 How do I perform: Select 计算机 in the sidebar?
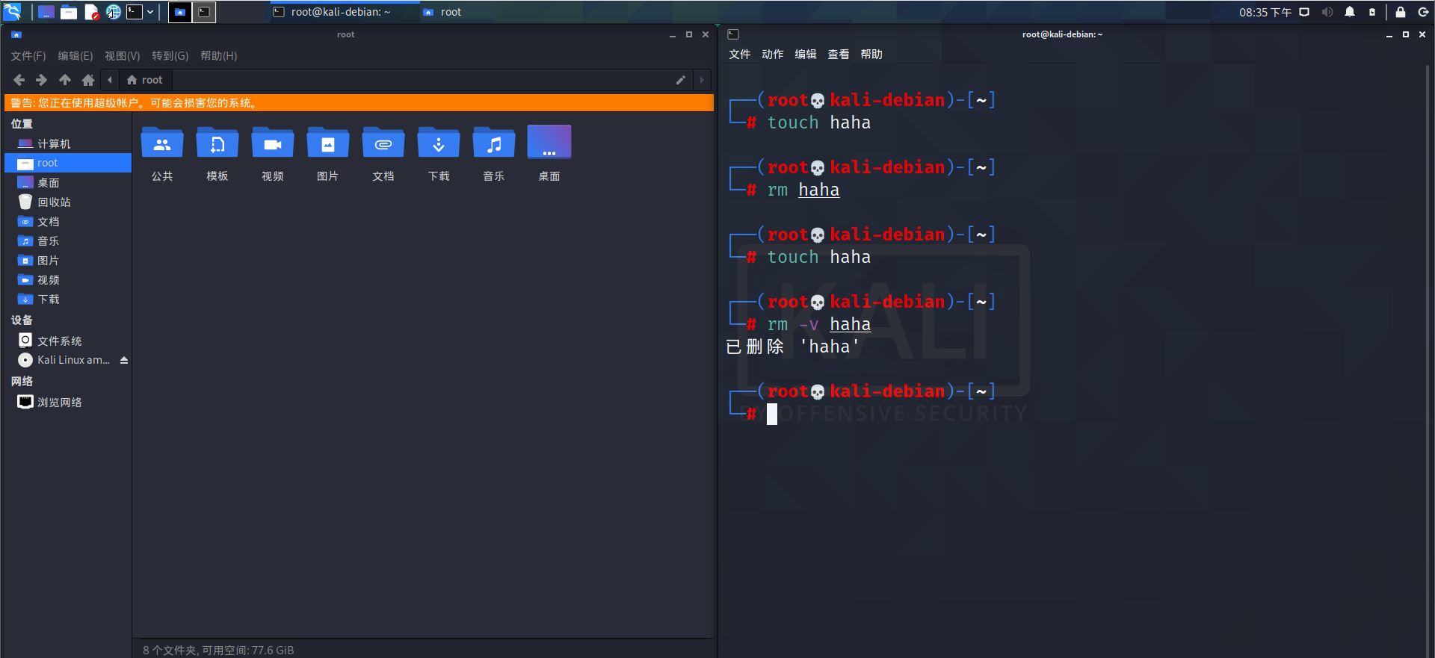68,143
